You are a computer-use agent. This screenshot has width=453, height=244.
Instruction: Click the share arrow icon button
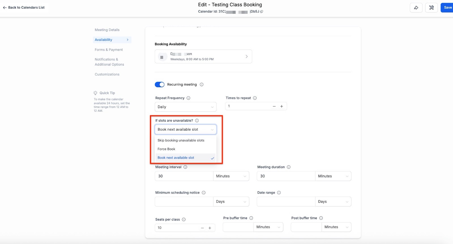pyautogui.click(x=416, y=8)
